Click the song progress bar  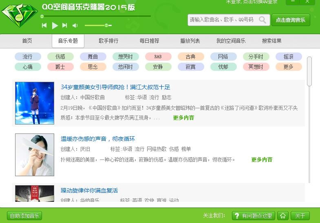(x=96, y=16)
